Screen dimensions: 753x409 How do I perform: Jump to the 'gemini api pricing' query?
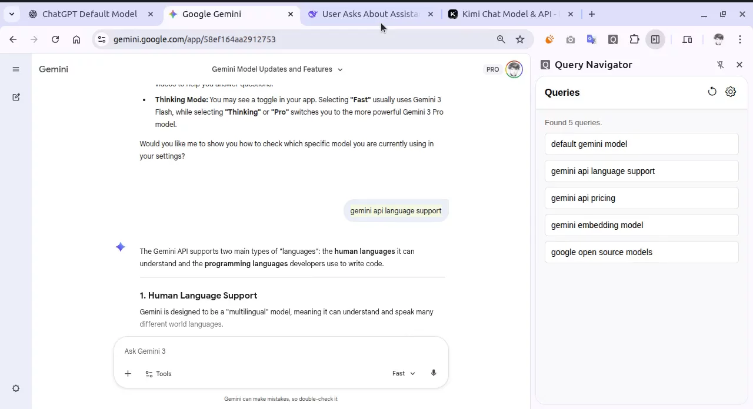click(641, 198)
